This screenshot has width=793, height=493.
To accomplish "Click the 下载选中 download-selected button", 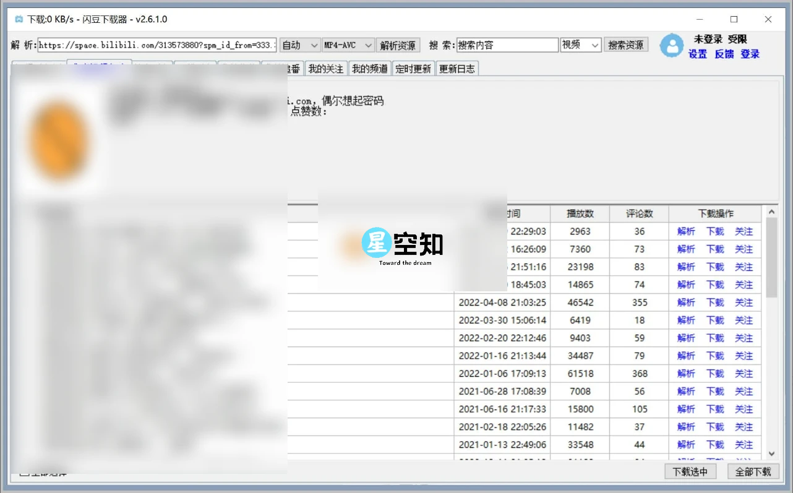I will (x=690, y=471).
